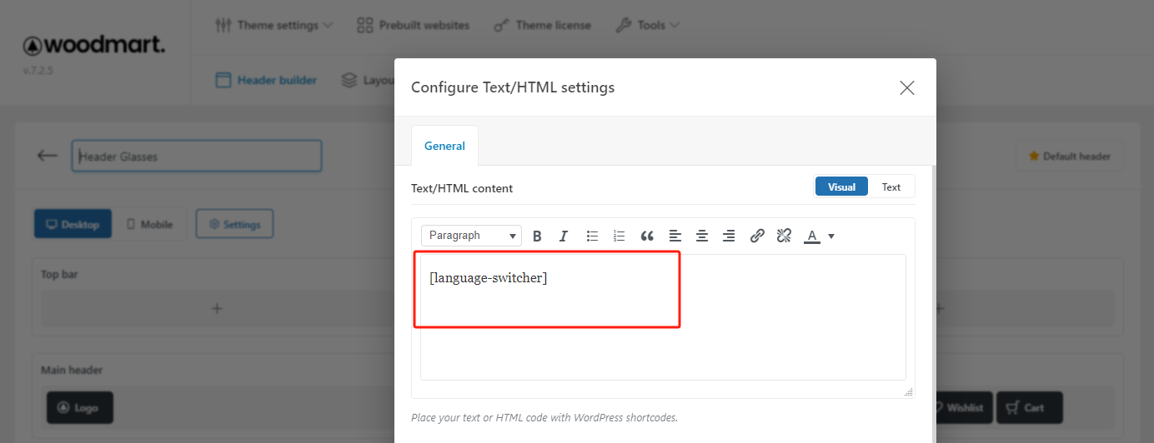This screenshot has width=1154, height=443.
Task: Insert or edit a link
Action: tap(757, 236)
